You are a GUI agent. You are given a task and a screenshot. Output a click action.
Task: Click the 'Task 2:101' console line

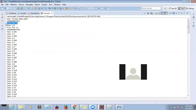12,32
